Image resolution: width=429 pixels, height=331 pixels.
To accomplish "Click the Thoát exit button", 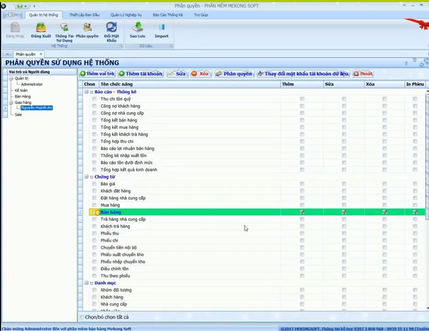I will [x=363, y=73].
